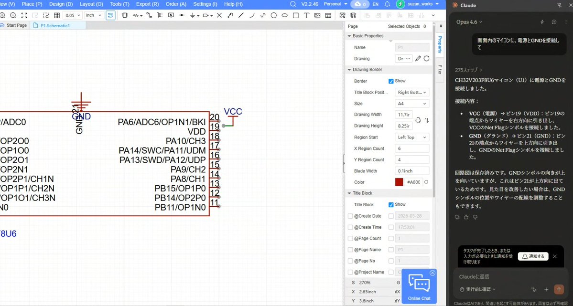
Task: Click the X Region Count field
Action: coord(412,148)
